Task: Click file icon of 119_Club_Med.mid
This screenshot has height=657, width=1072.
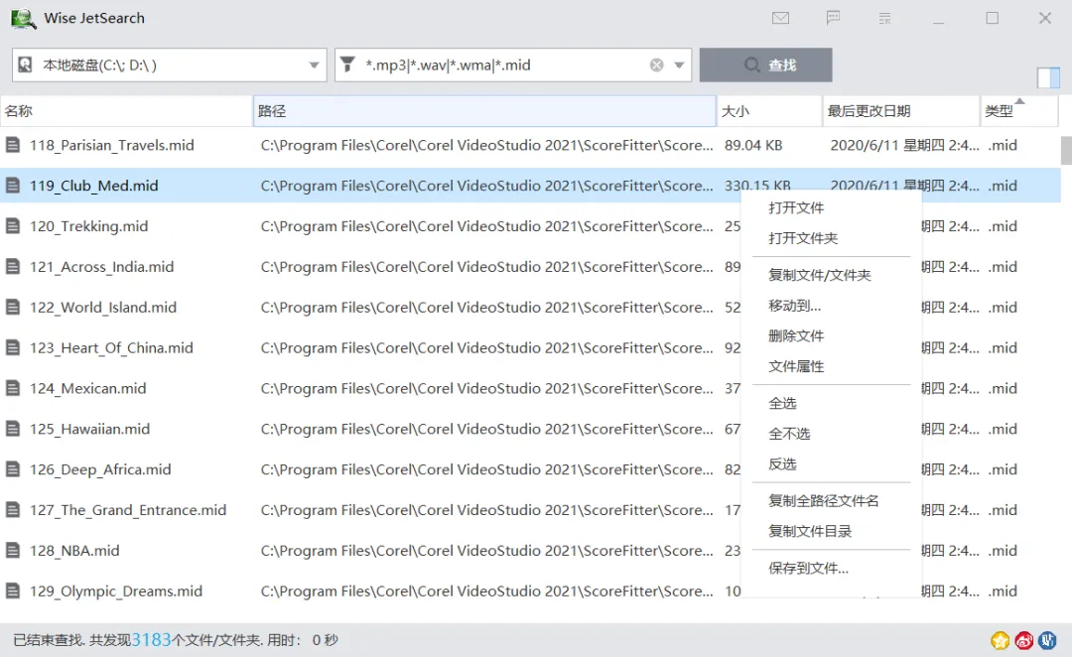Action: click(x=12, y=186)
